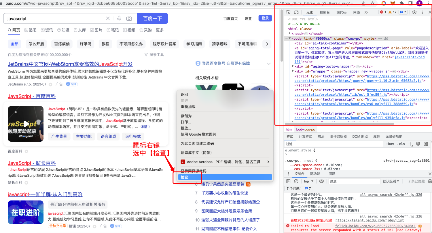Click the 搜索工具 filter link
432x233 pixels.
click(154, 55)
